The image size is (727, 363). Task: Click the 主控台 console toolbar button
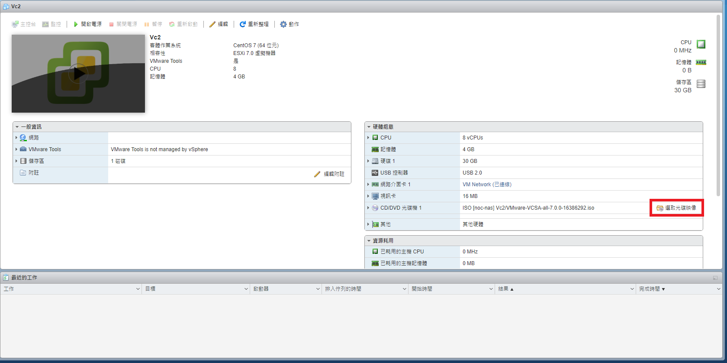click(x=24, y=24)
